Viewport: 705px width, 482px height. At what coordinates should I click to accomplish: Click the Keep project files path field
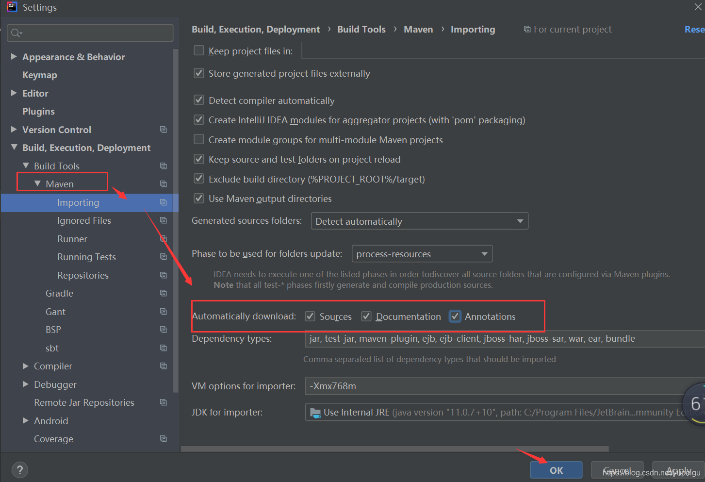[503, 50]
